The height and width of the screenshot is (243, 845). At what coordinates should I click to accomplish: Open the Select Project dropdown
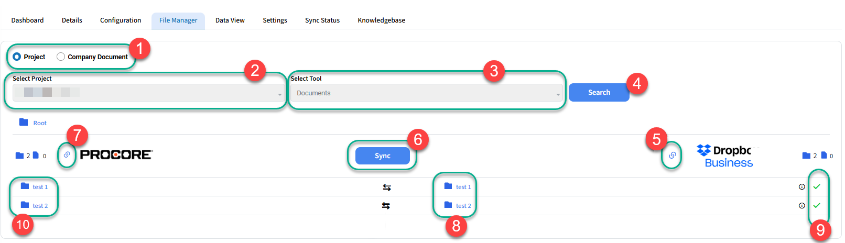click(147, 93)
